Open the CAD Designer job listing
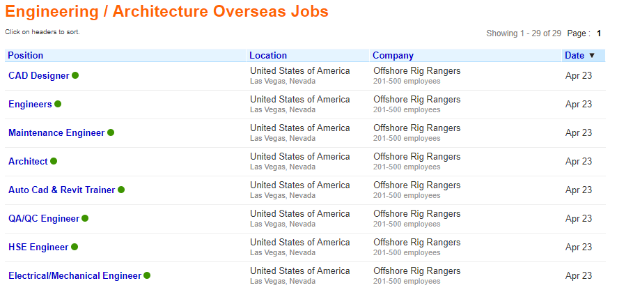 point(39,76)
